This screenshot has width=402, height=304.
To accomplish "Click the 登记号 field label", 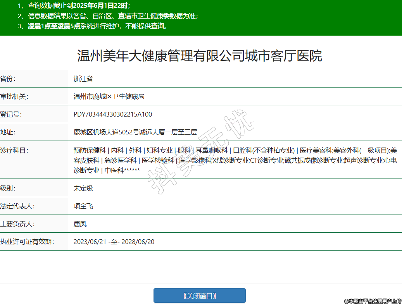I will click(11, 114).
